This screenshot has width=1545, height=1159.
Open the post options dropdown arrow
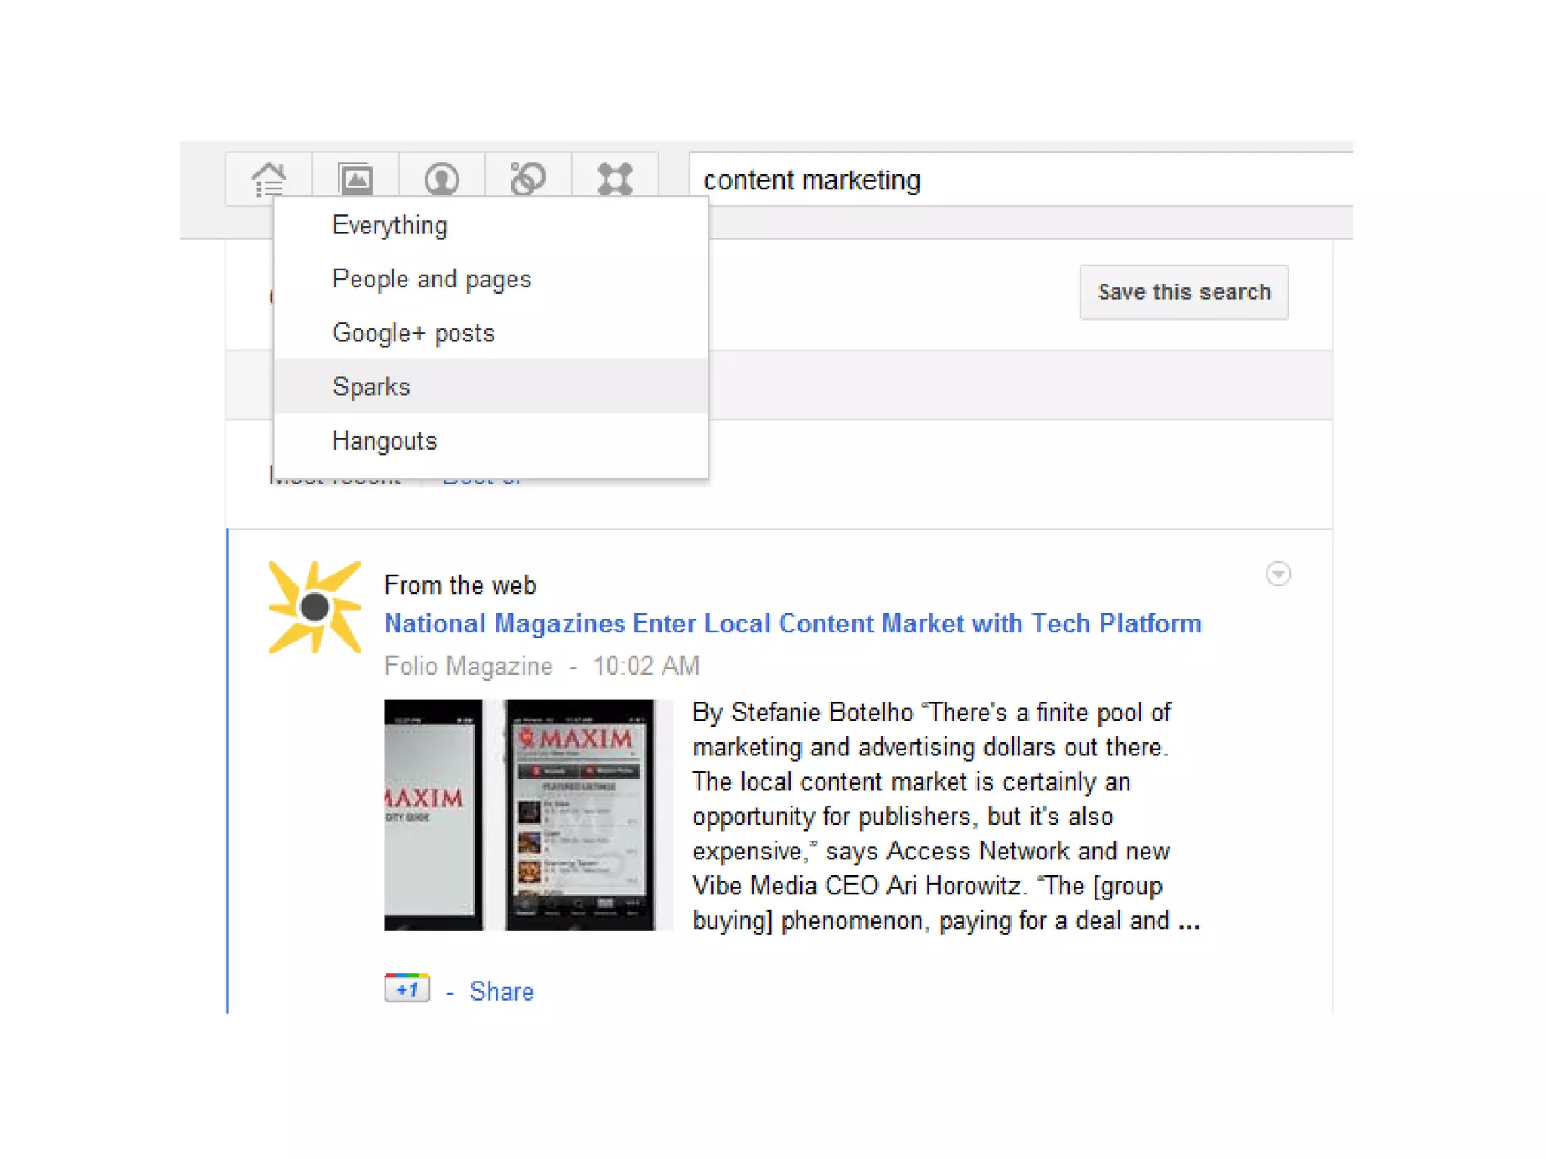coord(1277,574)
